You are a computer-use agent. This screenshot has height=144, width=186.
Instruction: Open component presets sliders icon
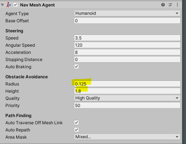pos(170,5)
